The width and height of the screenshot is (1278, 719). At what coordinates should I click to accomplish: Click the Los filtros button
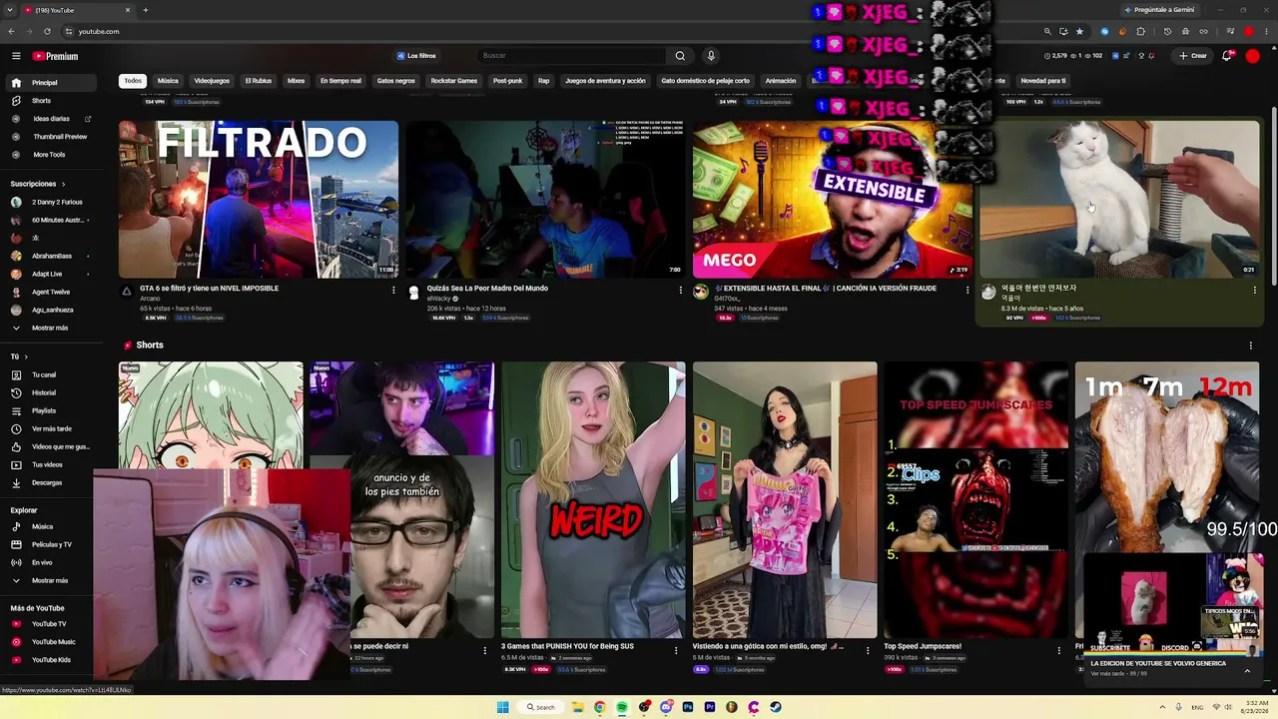[x=416, y=56]
